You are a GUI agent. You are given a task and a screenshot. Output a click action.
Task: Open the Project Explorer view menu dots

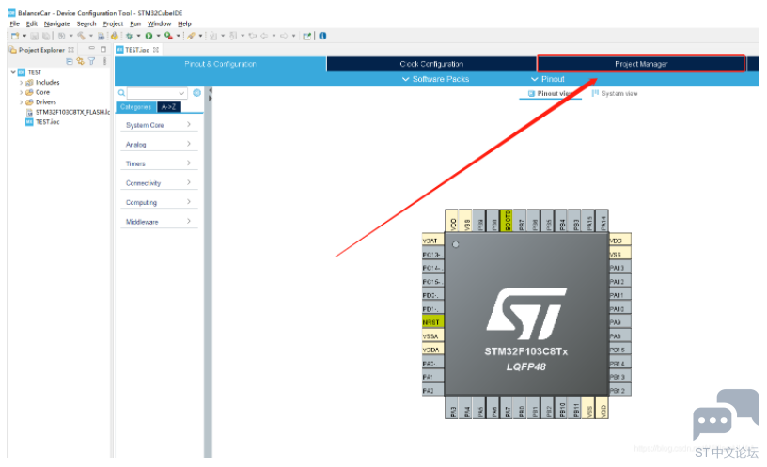[x=104, y=61]
